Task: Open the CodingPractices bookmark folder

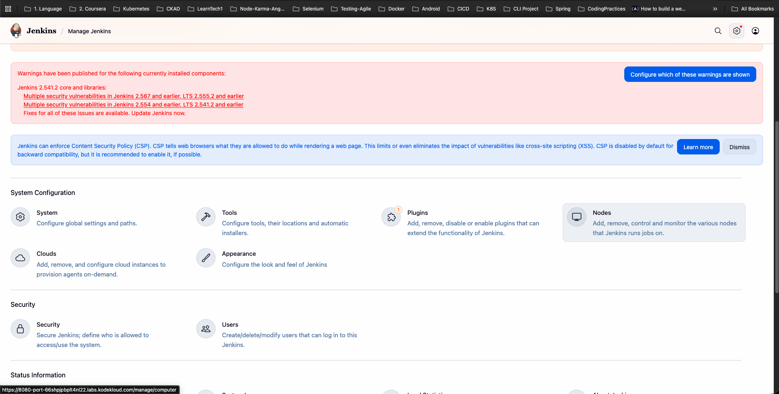Action: click(602, 9)
